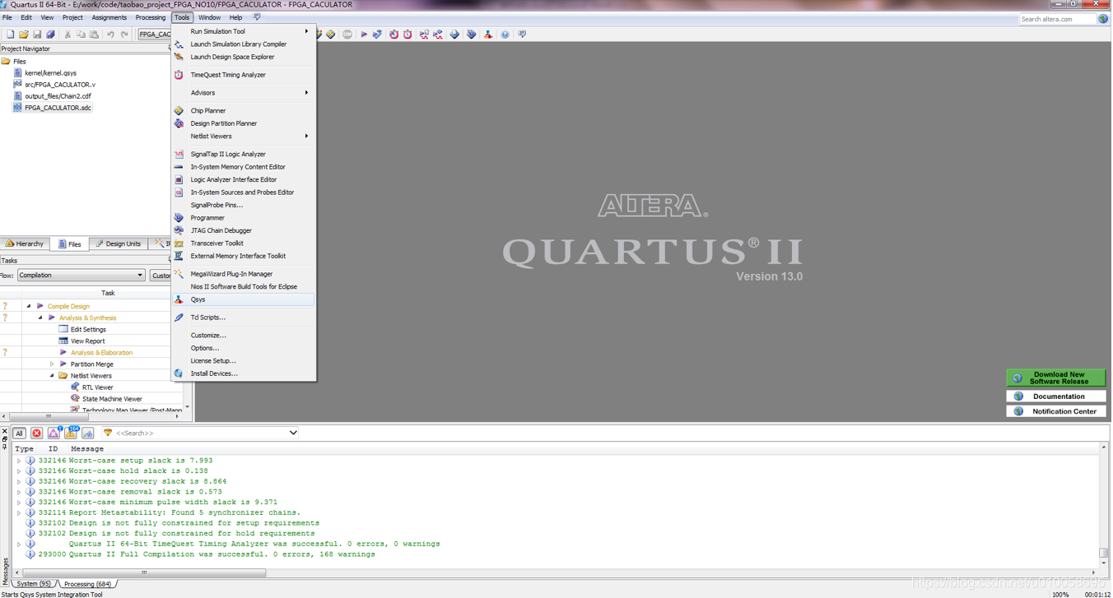Click the Launch Simulation Library Compiler icon

(179, 44)
